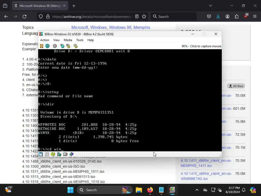Screen dimensions: 261x196
Task: Open Pocket save icon
Action: tap(209, 16)
